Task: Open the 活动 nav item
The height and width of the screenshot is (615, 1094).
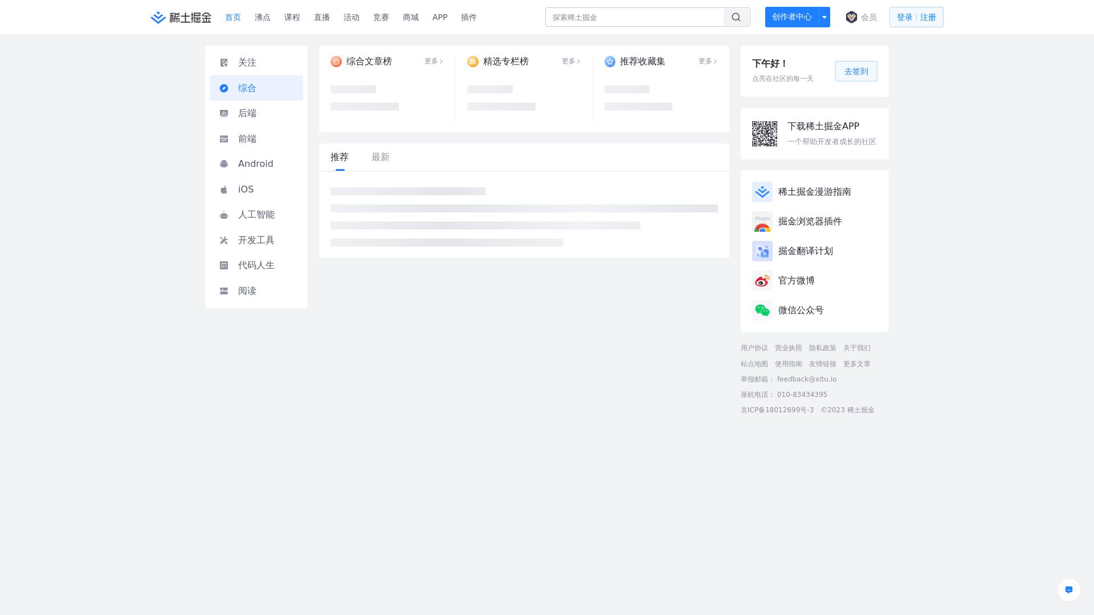Action: pos(352,17)
